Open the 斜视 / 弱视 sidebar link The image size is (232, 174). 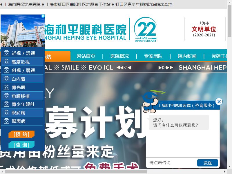pyautogui.click(x=23, y=70)
